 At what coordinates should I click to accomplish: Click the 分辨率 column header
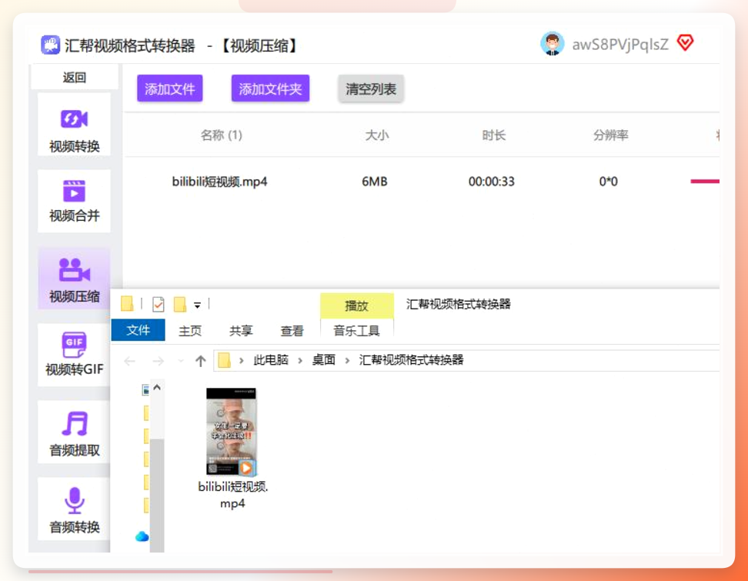point(610,135)
